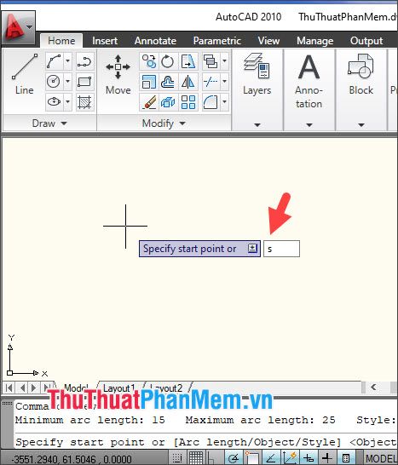Toggle Object Snap Tracking in status bar
This screenshot has width=398, height=465.
(x=271, y=458)
